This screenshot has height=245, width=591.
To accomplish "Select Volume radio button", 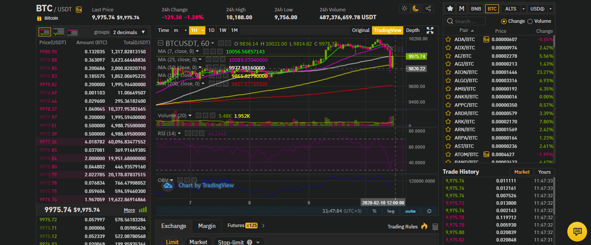I will (x=530, y=21).
